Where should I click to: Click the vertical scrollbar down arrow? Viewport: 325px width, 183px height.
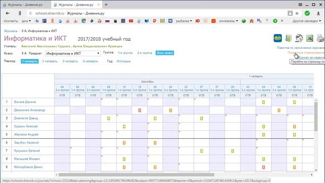click(316, 170)
